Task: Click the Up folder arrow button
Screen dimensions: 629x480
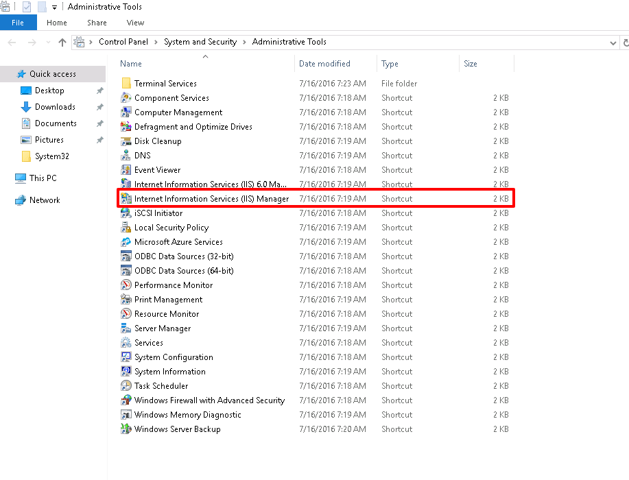Action: click(x=62, y=42)
